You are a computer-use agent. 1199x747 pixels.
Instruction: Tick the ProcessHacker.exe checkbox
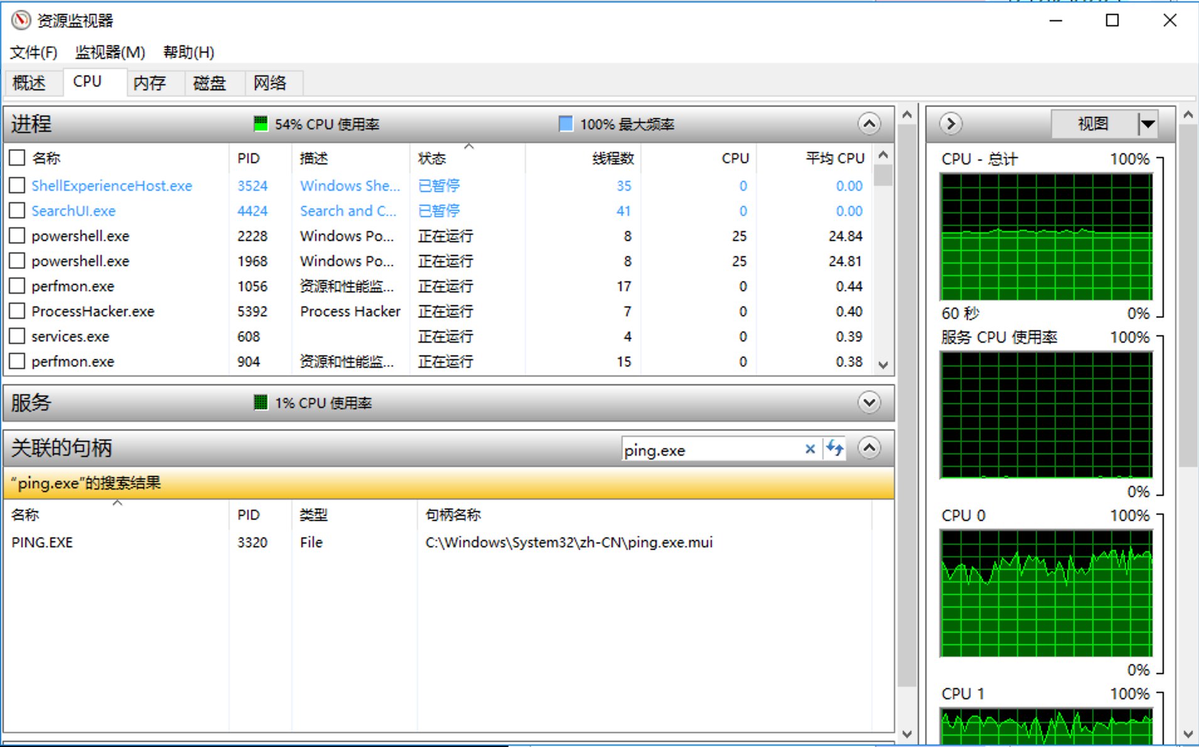click(x=18, y=311)
